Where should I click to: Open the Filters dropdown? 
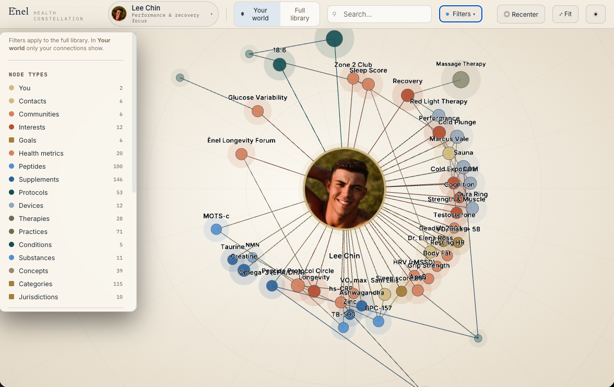coord(460,14)
